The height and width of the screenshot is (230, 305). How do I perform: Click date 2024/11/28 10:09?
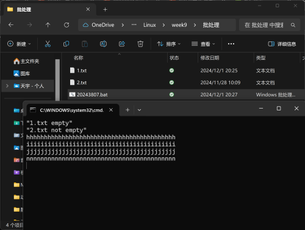point(220,82)
